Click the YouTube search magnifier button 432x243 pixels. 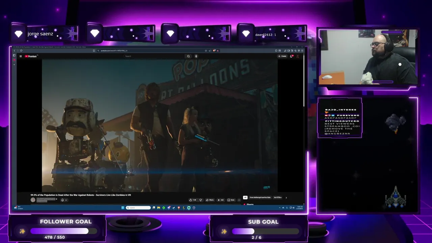pyautogui.click(x=188, y=56)
